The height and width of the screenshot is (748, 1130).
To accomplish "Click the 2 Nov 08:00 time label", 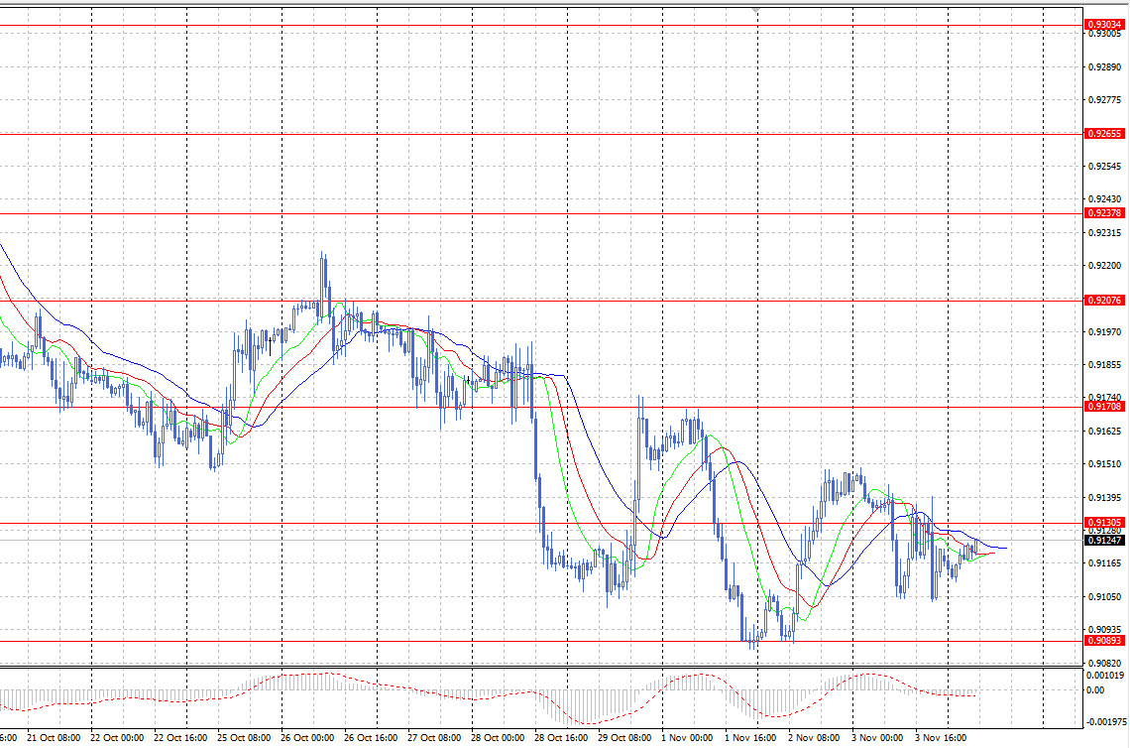I will (x=814, y=738).
